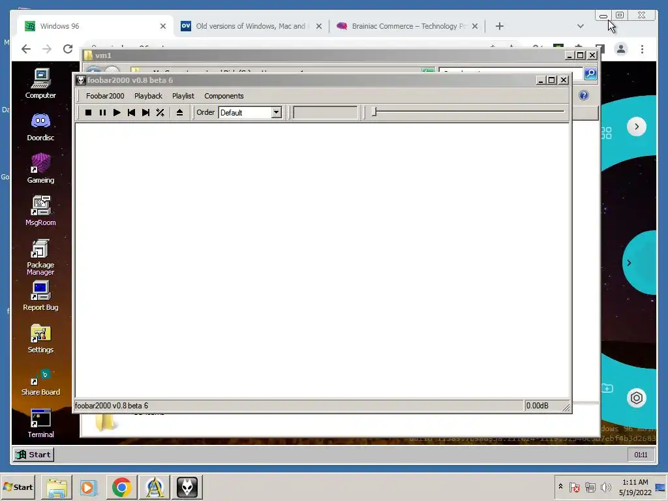Open the media player taskbar icon
This screenshot has width=668, height=501.
coord(88,487)
